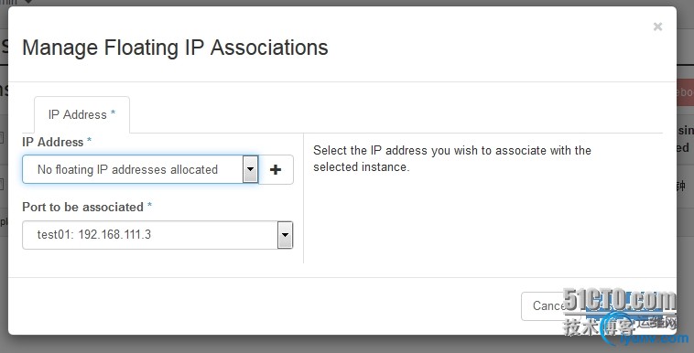This screenshot has height=353, width=694.
Task: Open the user dropdown caret at top left
Action: point(27,2)
